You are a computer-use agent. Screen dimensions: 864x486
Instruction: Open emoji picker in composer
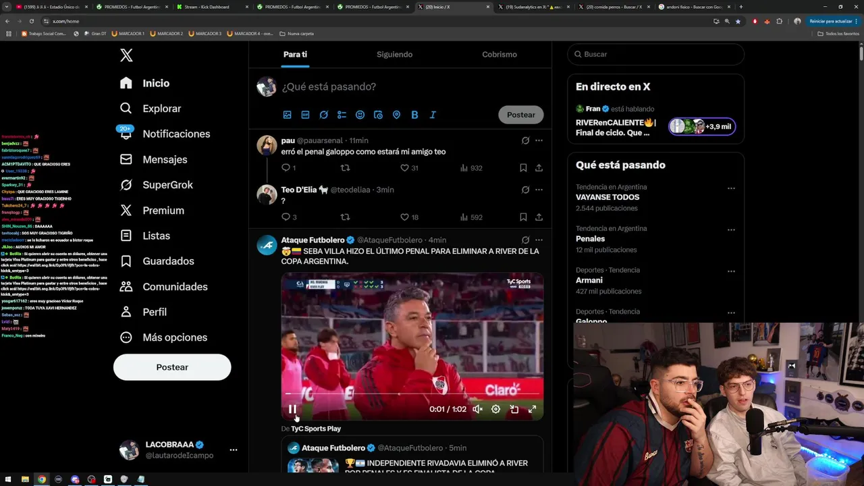(360, 115)
